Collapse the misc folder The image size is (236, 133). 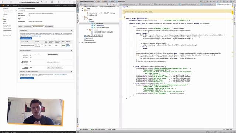[x=83, y=11]
